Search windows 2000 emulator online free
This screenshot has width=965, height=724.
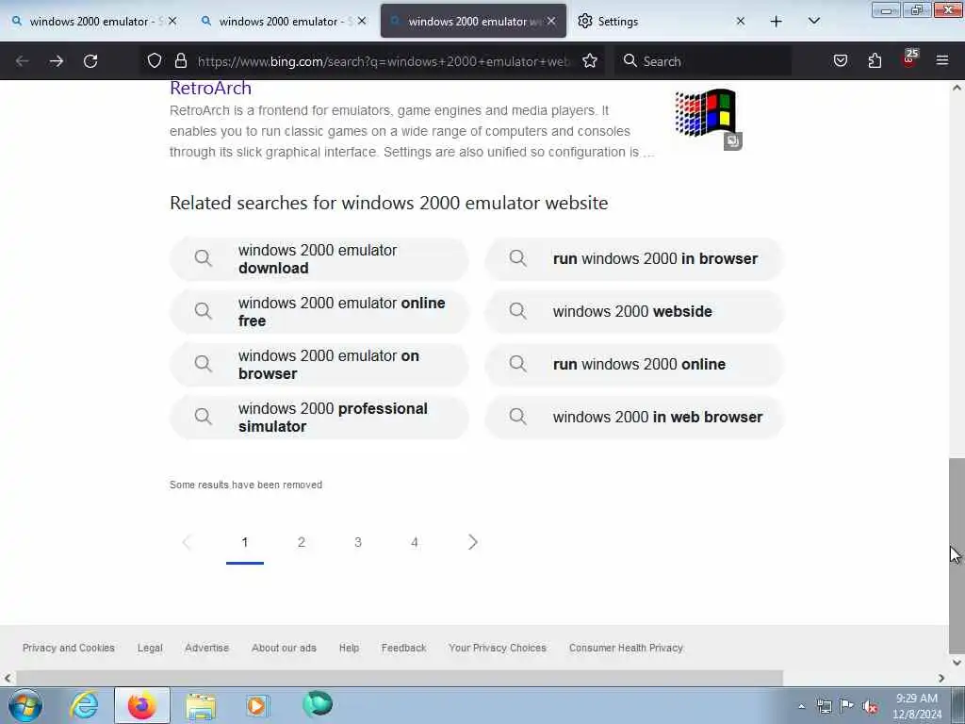coord(319,311)
